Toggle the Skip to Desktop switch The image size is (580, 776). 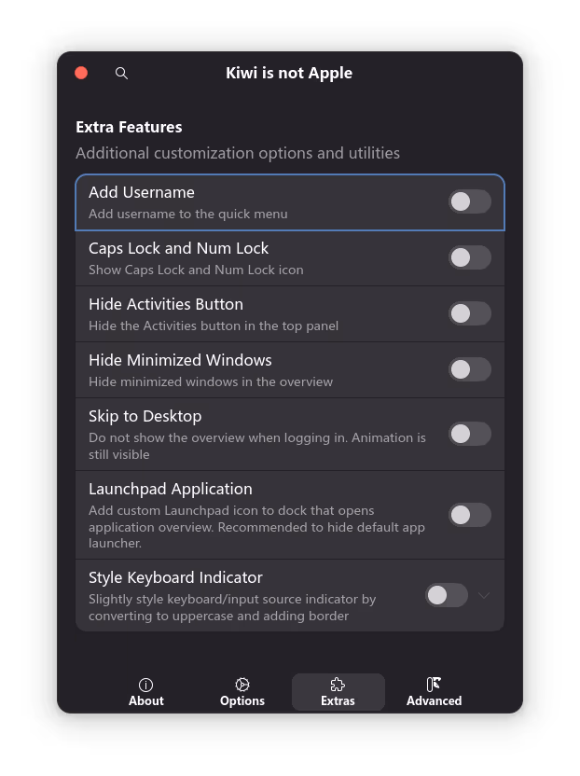click(470, 434)
